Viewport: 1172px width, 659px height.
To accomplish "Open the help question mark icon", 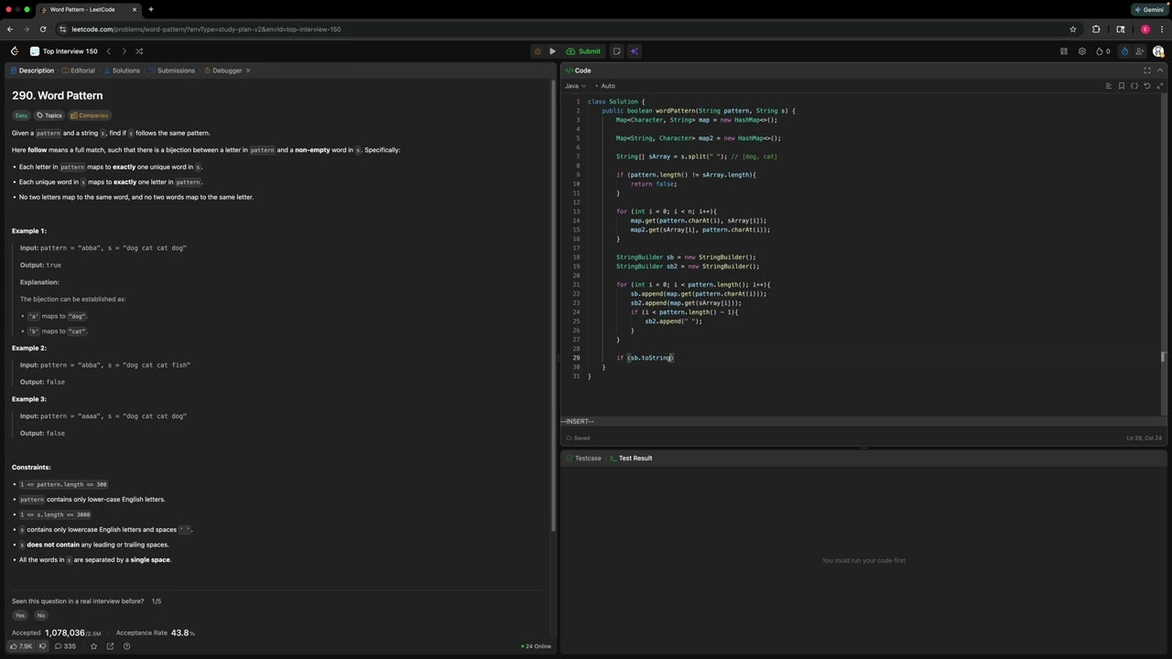I will pyautogui.click(x=126, y=646).
